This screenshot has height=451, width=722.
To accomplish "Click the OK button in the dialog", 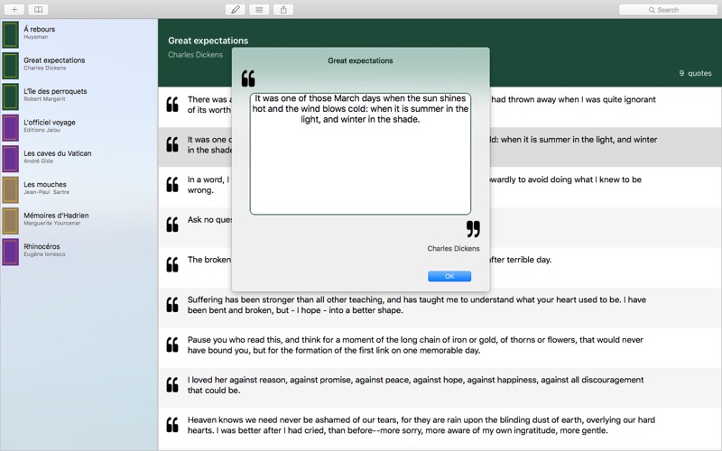I will click(x=449, y=276).
